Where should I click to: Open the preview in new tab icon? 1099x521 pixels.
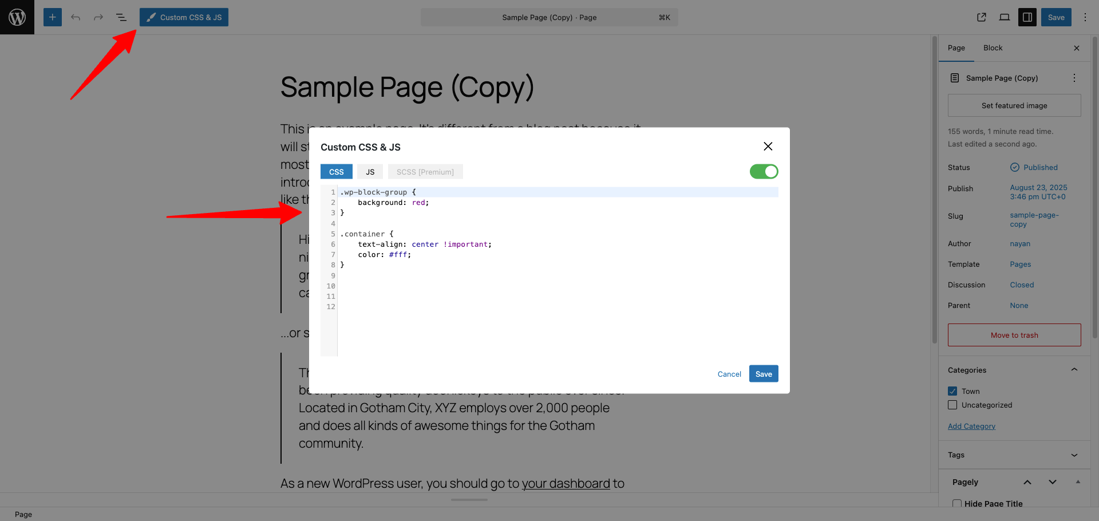981,17
